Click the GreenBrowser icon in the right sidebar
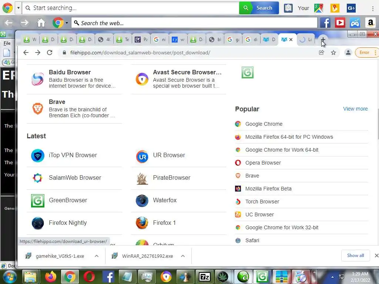The image size is (379, 284). (x=248, y=72)
